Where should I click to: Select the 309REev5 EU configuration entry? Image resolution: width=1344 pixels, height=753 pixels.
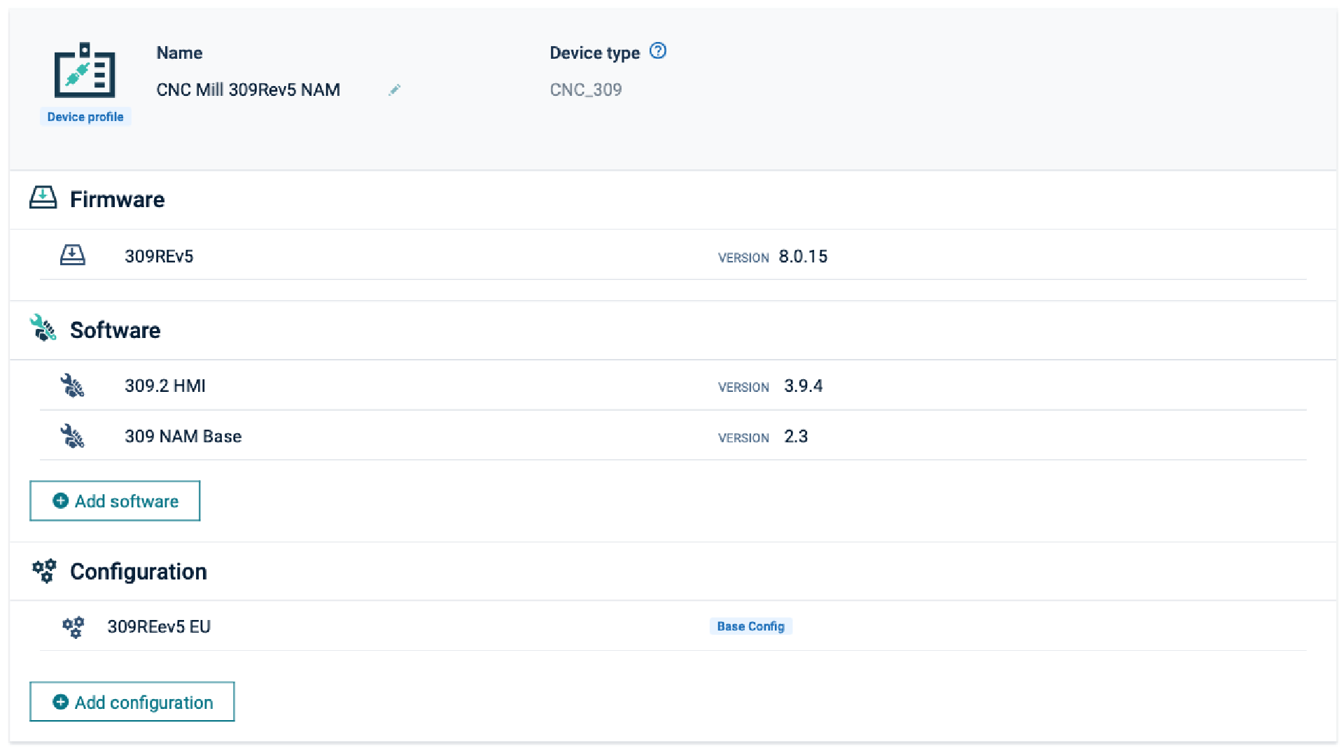coord(159,626)
